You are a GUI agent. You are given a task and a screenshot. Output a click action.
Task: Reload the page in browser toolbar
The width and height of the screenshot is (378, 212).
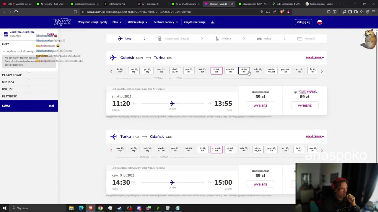tap(16, 12)
